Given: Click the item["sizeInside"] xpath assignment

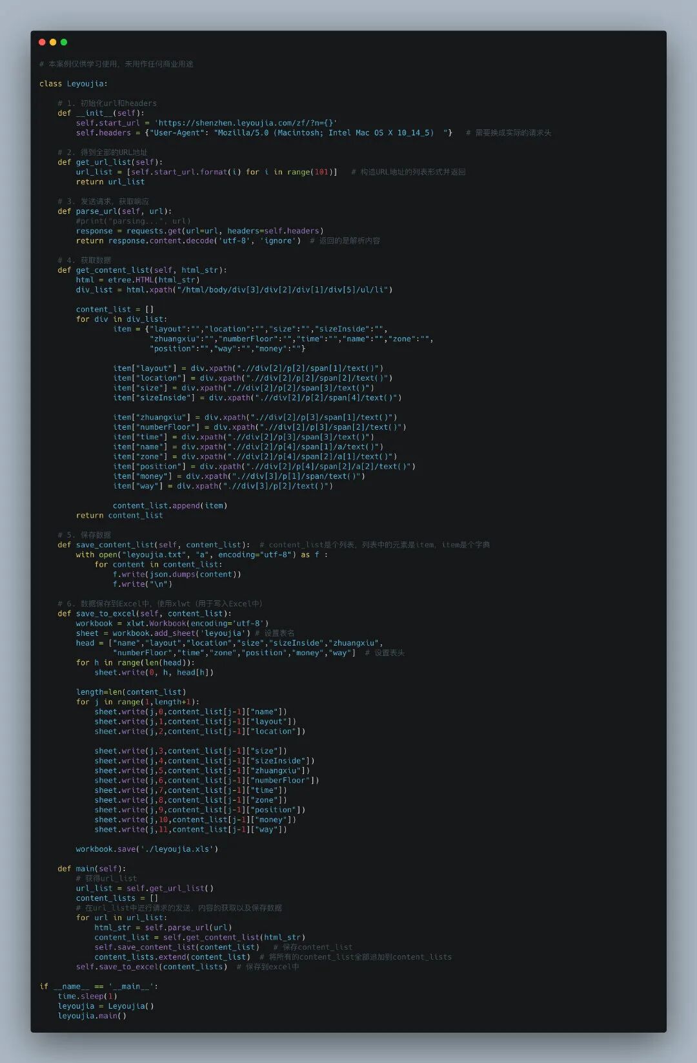Looking at the screenshot, I should pos(258,397).
